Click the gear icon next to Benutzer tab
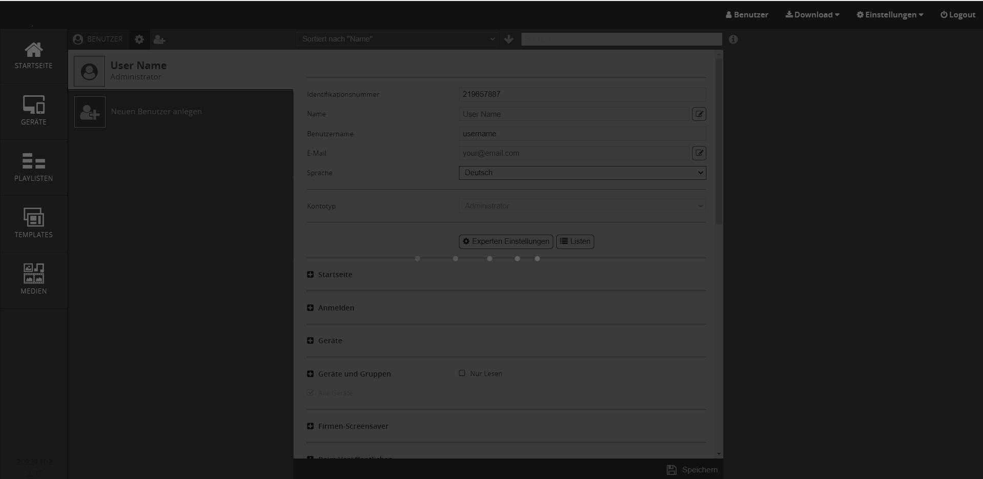The image size is (983, 479). [x=139, y=39]
